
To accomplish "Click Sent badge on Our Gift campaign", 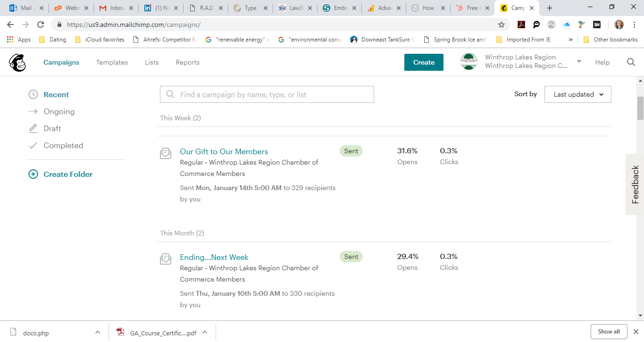I will click(351, 151).
